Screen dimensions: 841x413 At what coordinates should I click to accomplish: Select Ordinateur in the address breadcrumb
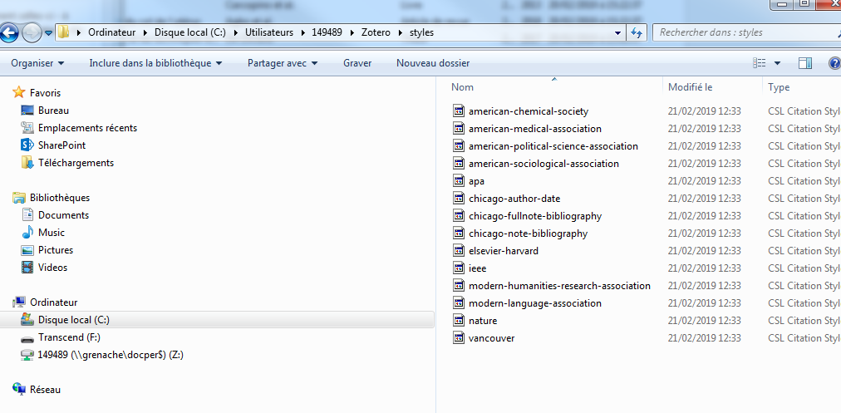112,32
